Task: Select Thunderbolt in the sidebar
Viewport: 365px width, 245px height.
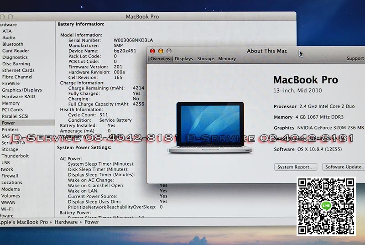Action: (x=15, y=156)
